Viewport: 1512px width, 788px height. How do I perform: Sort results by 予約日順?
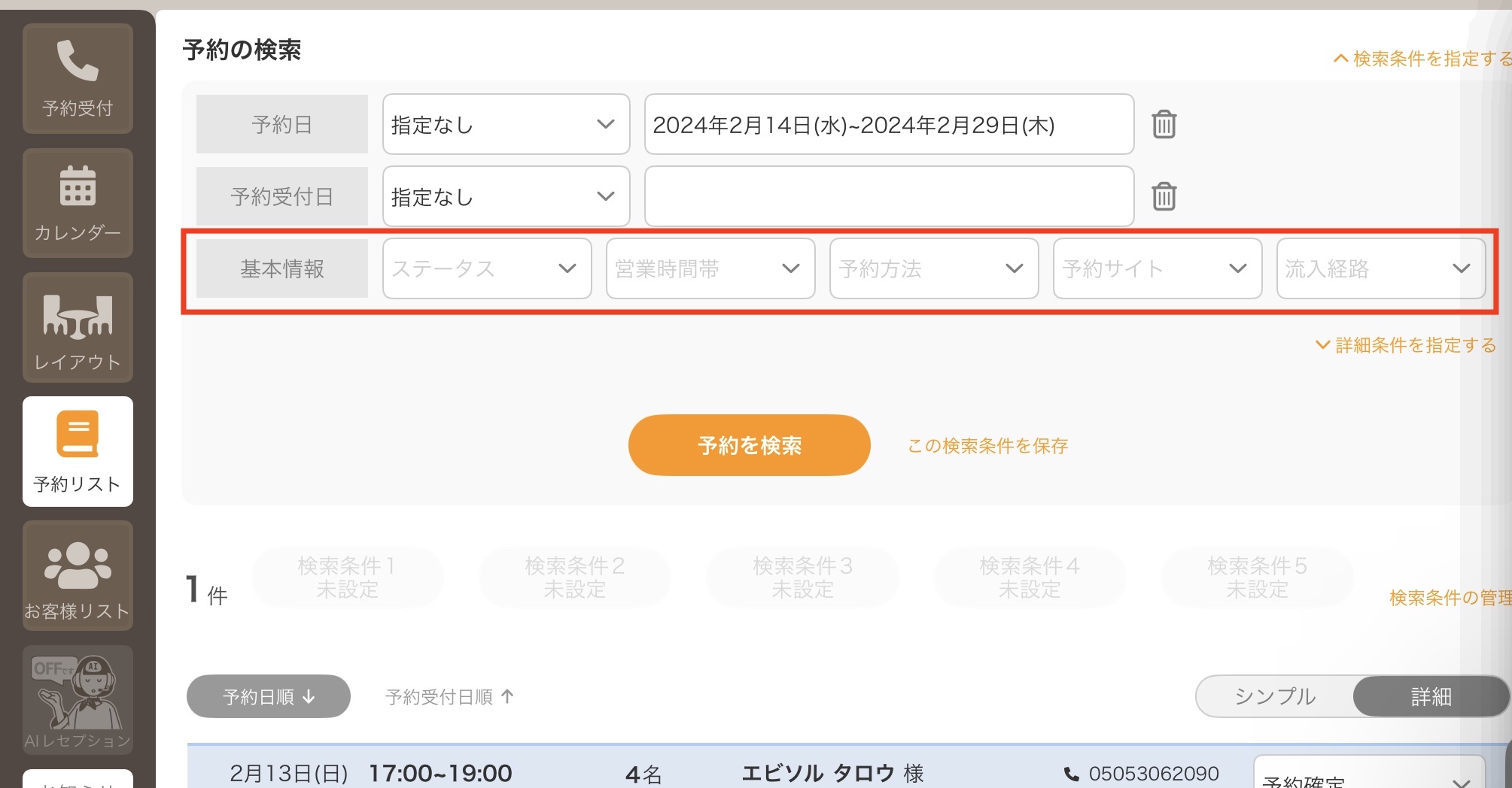point(269,696)
